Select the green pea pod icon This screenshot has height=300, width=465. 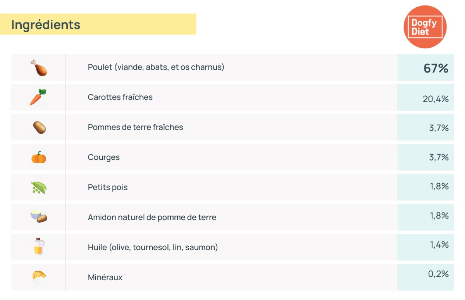coord(39,188)
